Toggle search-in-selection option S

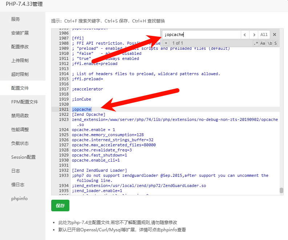[x=275, y=43]
